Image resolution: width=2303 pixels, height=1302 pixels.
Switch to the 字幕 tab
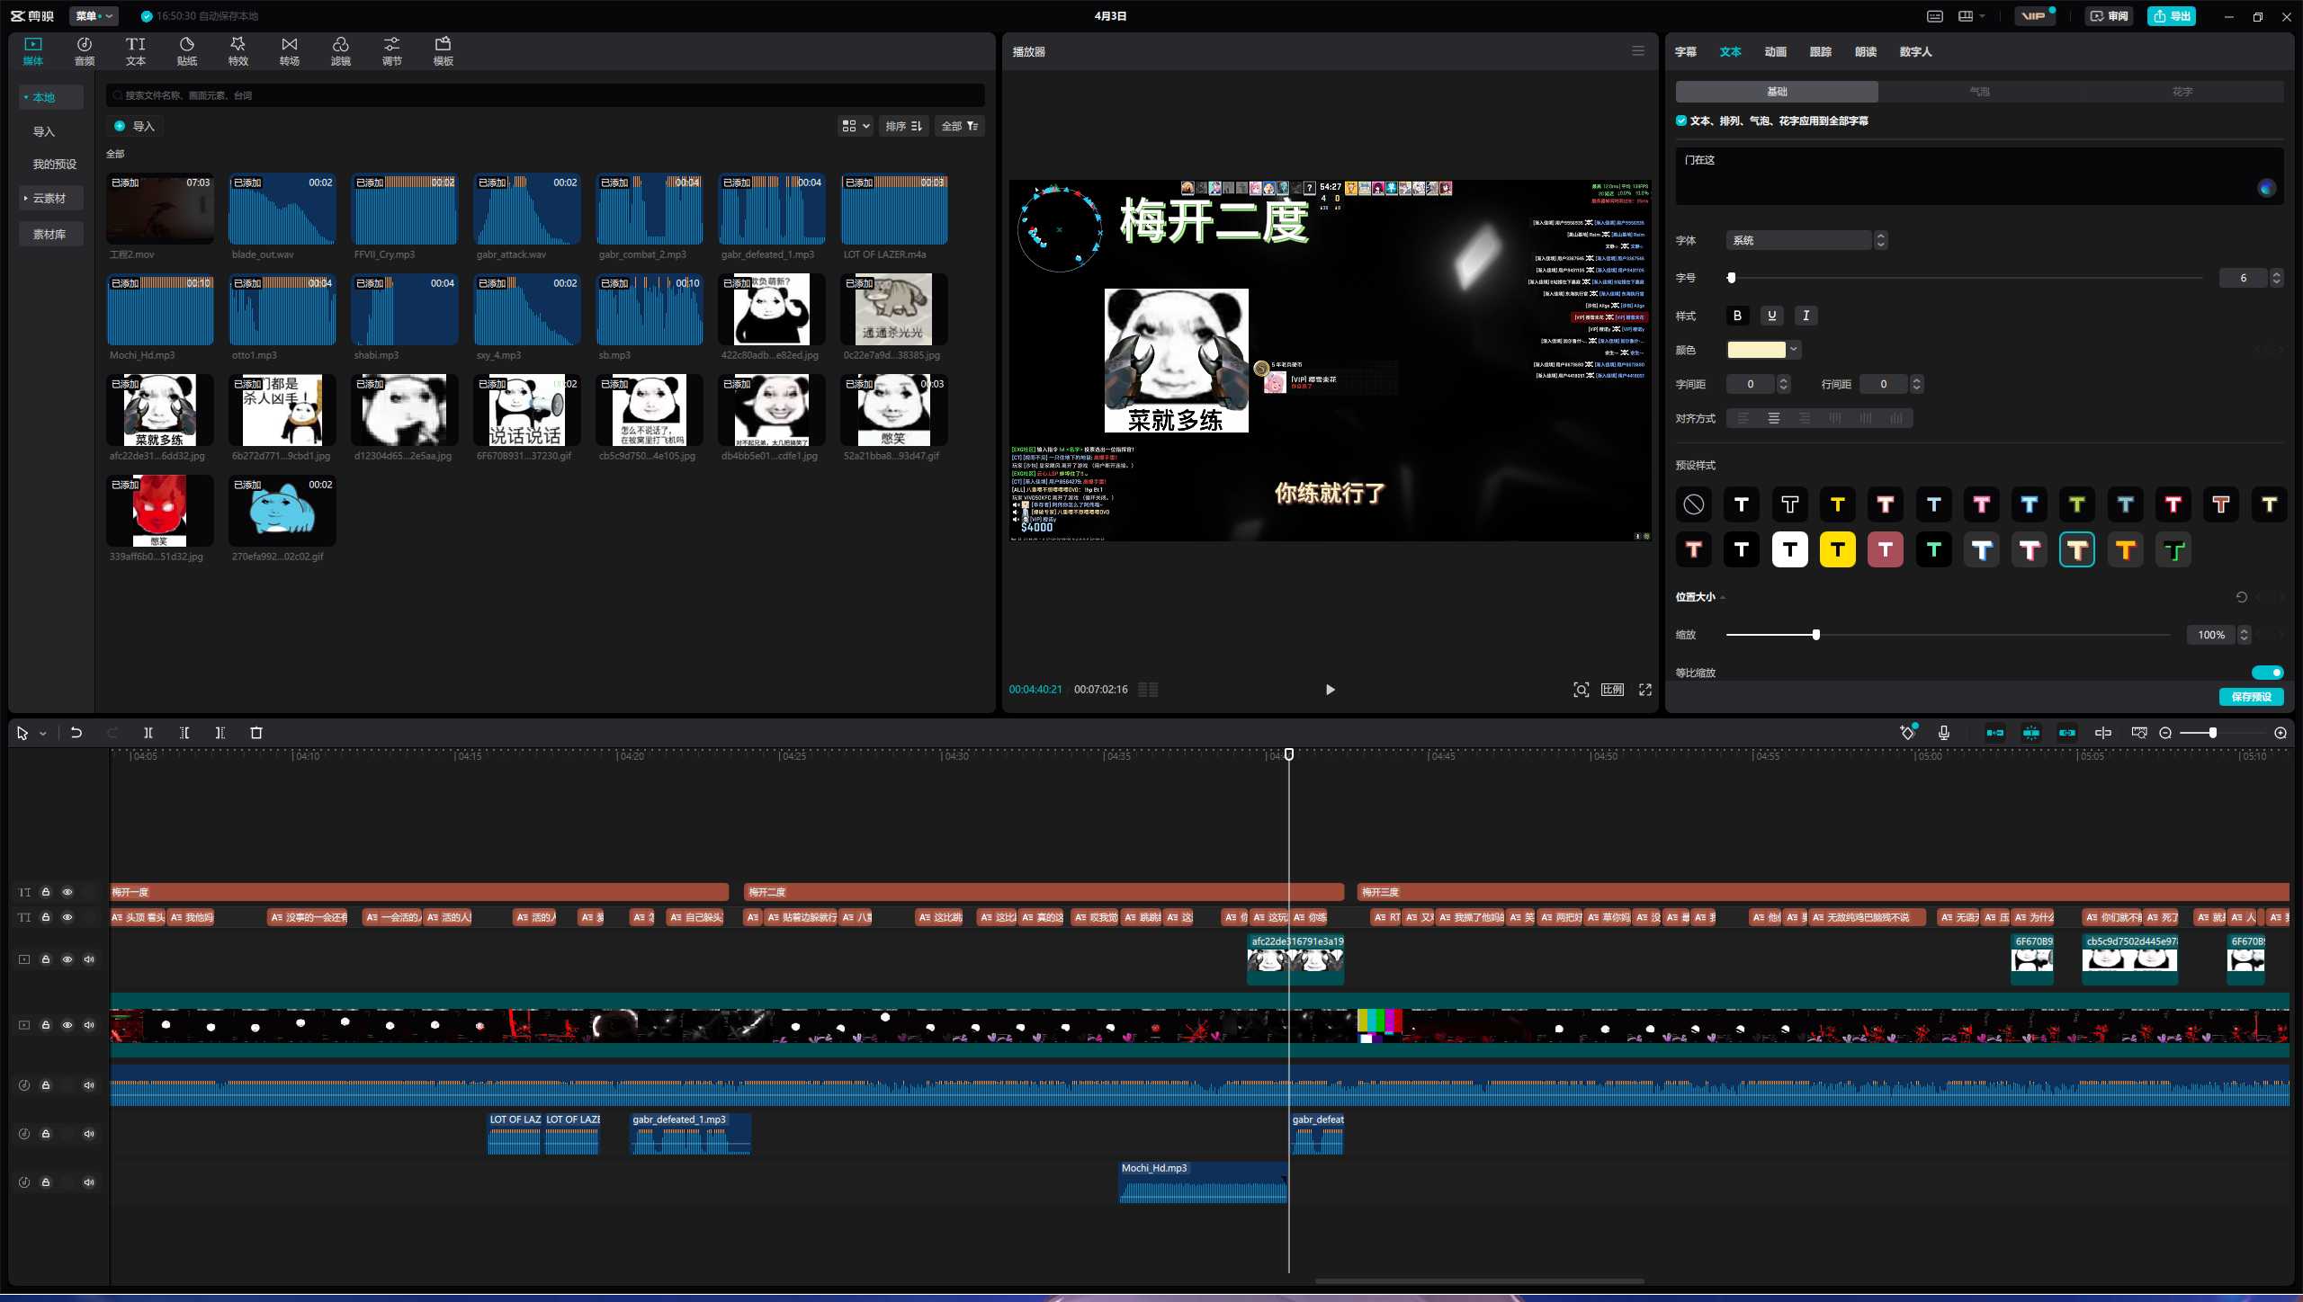1685,52
